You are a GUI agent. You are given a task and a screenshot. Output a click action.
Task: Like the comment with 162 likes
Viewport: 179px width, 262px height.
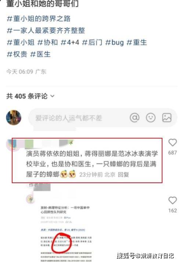tap(172, 200)
